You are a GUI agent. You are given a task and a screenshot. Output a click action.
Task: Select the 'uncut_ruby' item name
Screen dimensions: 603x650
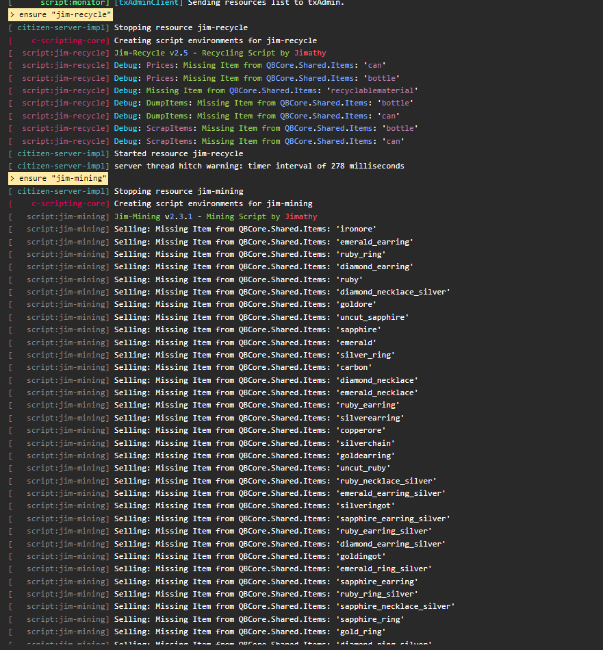(x=363, y=468)
